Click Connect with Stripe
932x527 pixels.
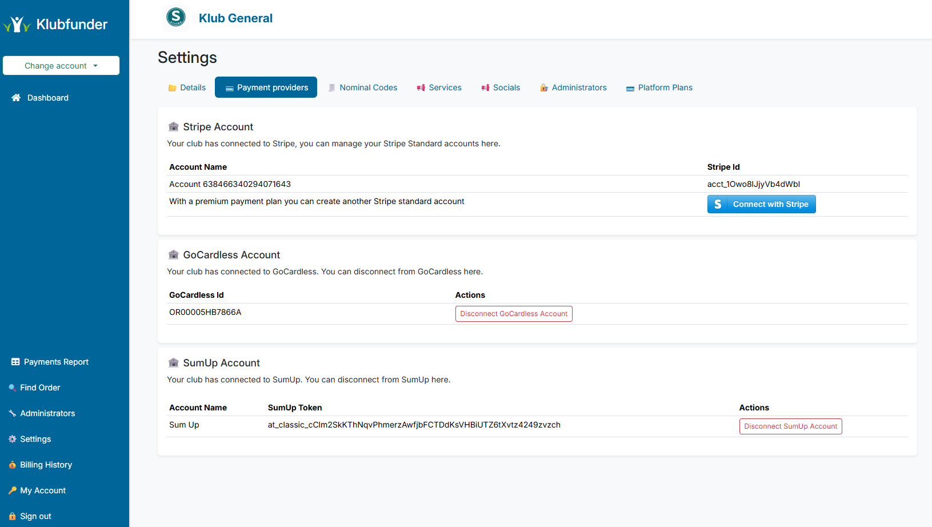[769, 204]
